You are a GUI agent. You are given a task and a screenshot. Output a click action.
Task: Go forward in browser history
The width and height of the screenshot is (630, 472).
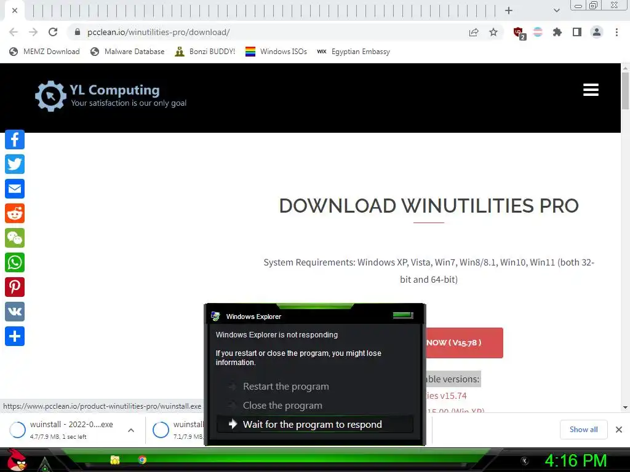pos(33,32)
